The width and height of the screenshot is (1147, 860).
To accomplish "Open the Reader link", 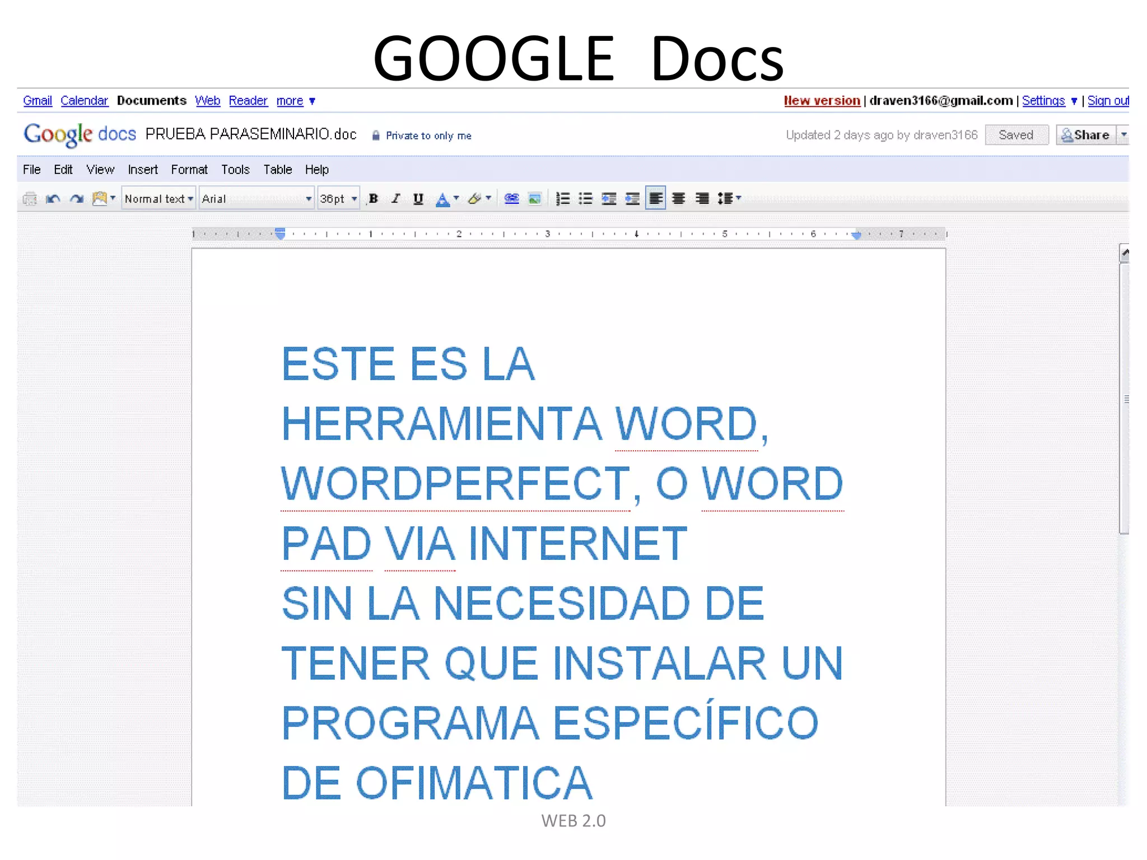I will click(x=248, y=101).
